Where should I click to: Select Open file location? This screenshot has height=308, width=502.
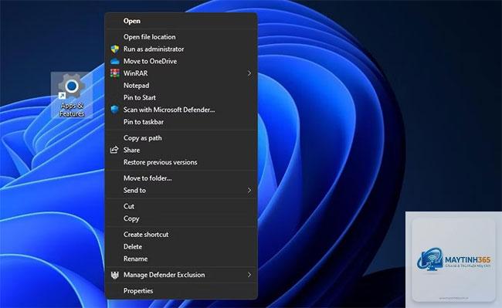(x=181, y=37)
